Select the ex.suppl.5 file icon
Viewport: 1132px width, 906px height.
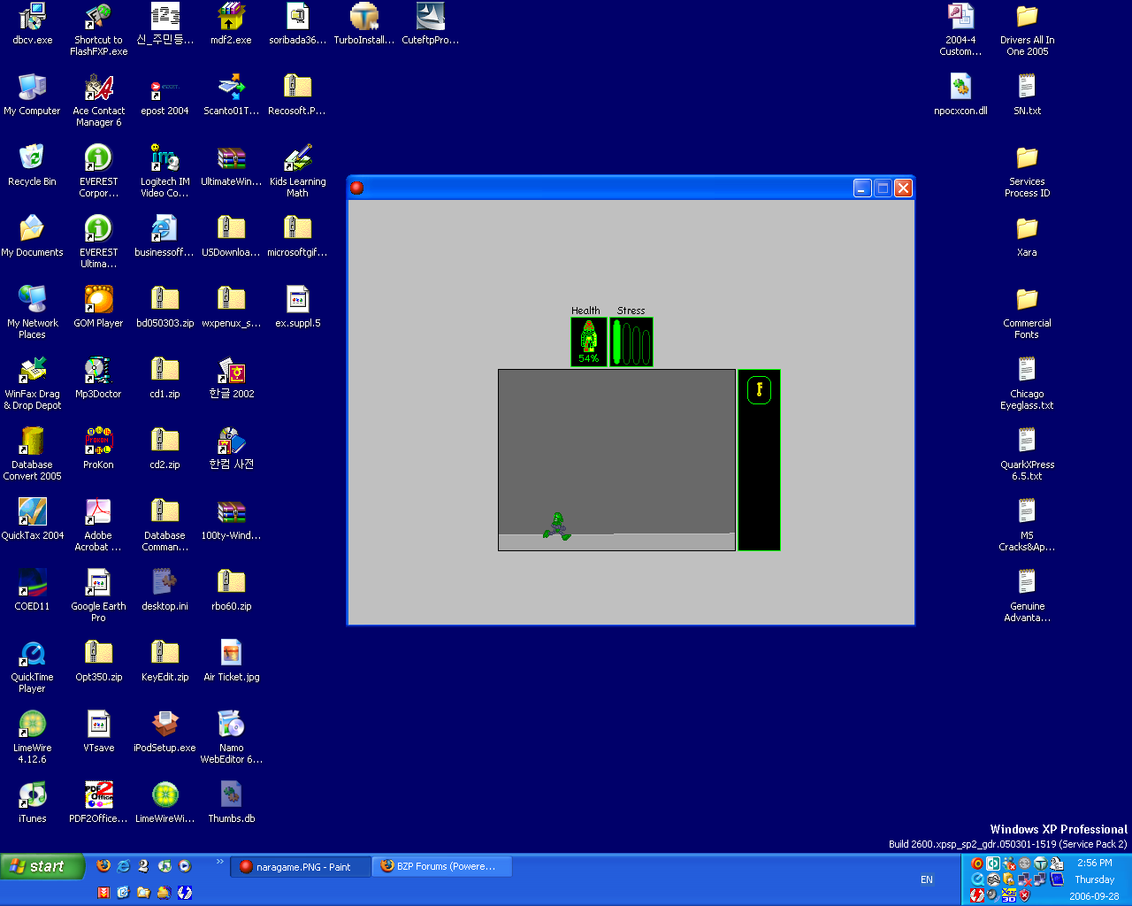(297, 307)
